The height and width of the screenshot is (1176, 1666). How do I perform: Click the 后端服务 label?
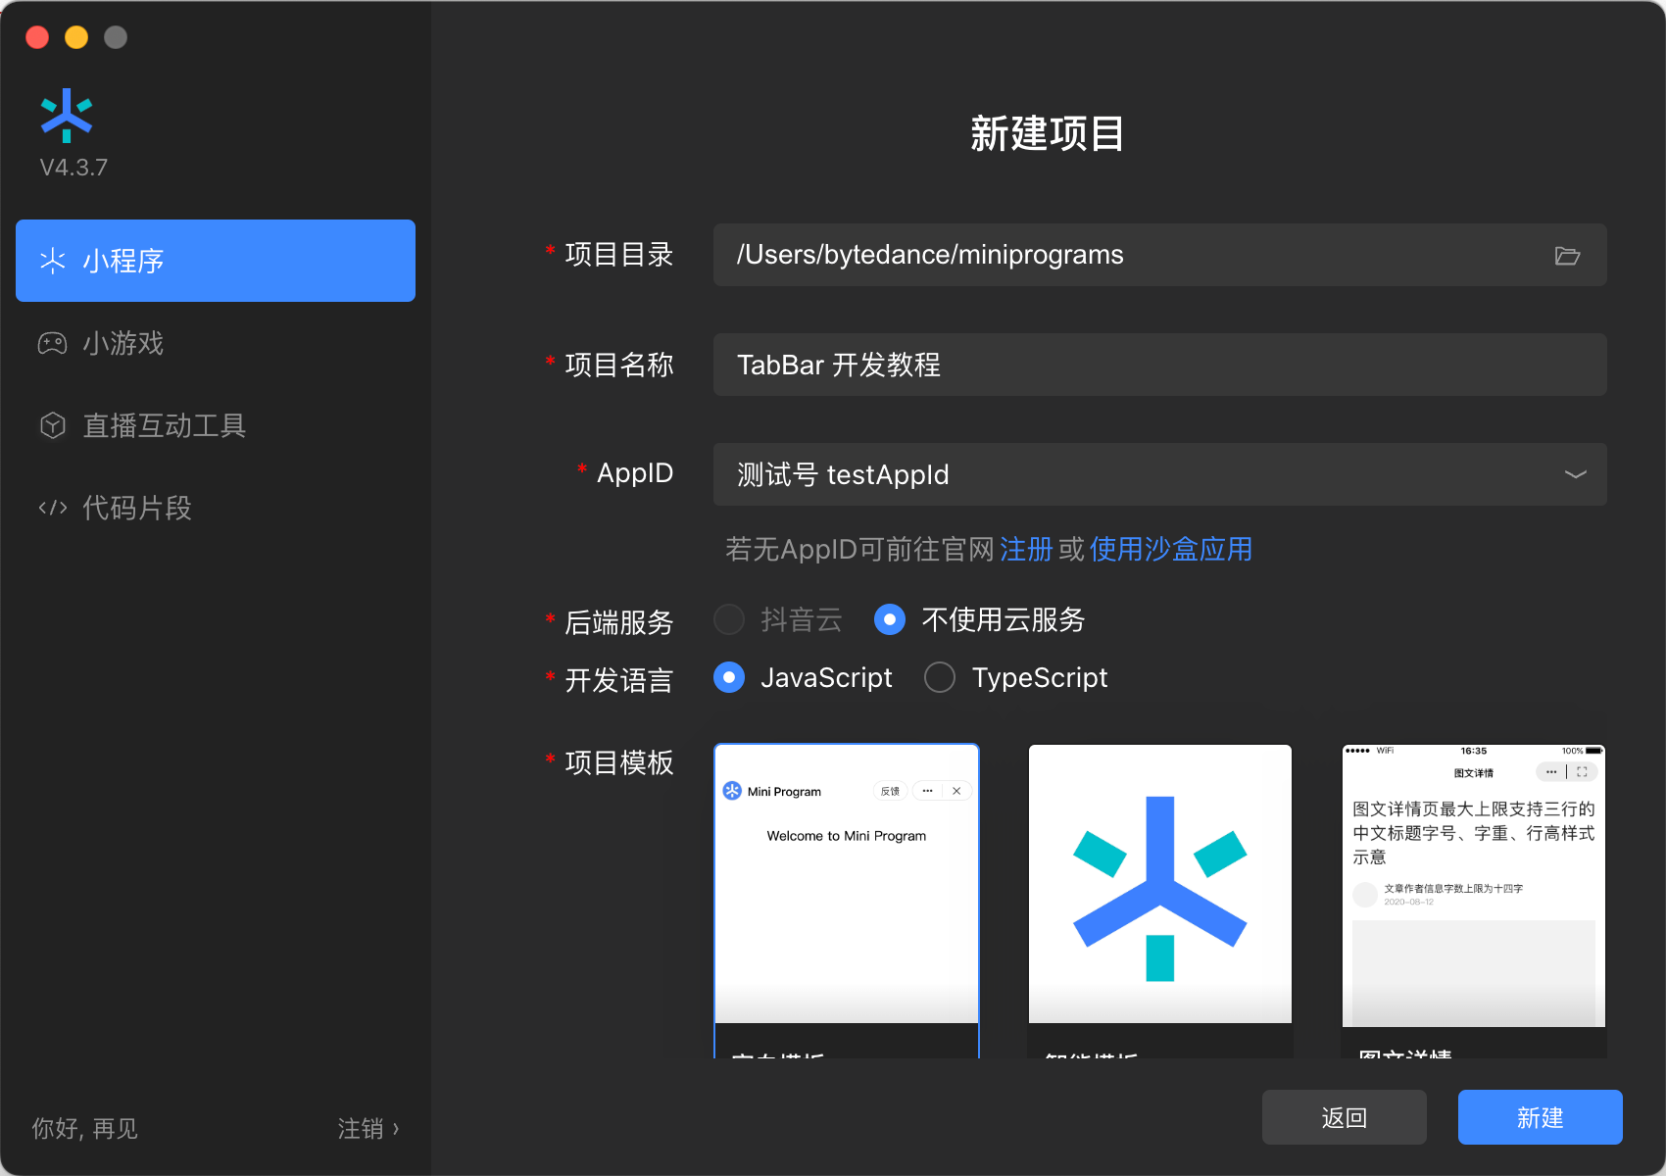(618, 621)
